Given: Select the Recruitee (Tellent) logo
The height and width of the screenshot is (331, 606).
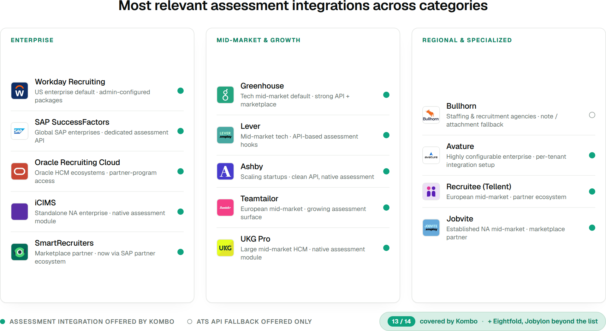Looking at the screenshot, I should pyautogui.click(x=431, y=191).
